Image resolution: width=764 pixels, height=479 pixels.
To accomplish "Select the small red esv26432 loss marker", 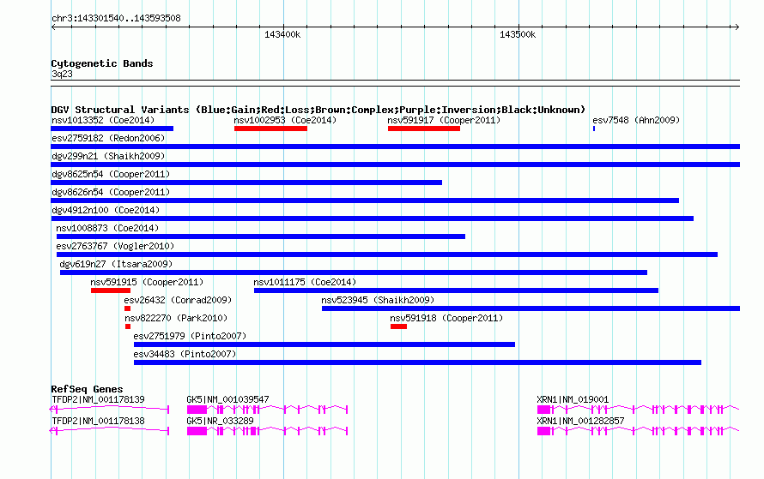I will [x=127, y=308].
